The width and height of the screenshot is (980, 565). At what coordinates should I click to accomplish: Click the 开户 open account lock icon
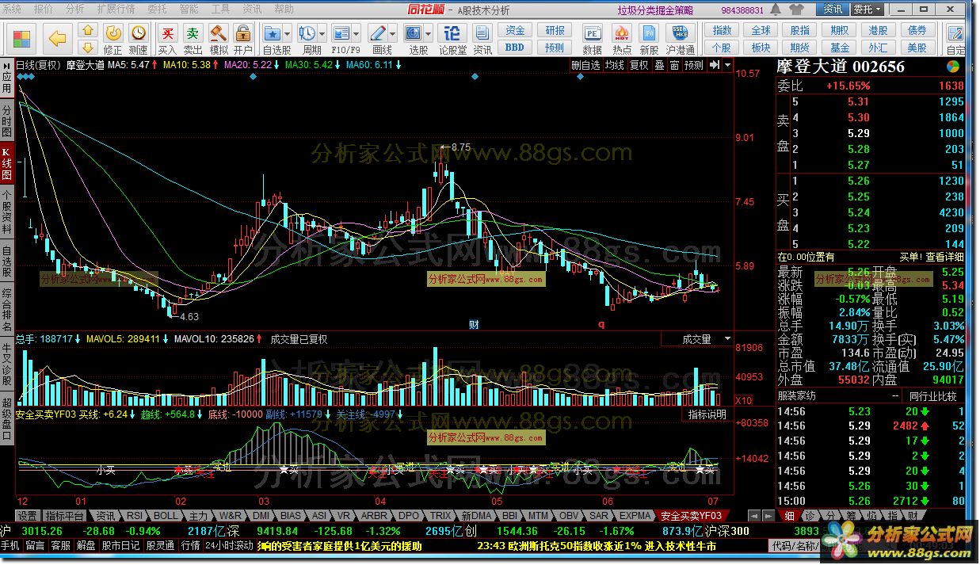click(x=243, y=38)
